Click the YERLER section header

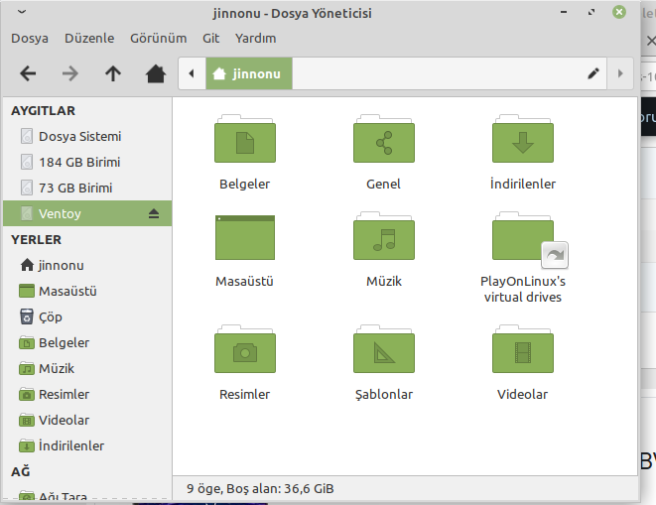[37, 240]
